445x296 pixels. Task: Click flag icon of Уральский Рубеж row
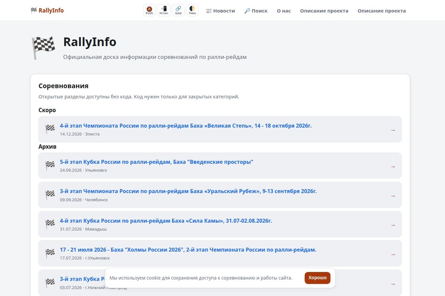[50, 195]
